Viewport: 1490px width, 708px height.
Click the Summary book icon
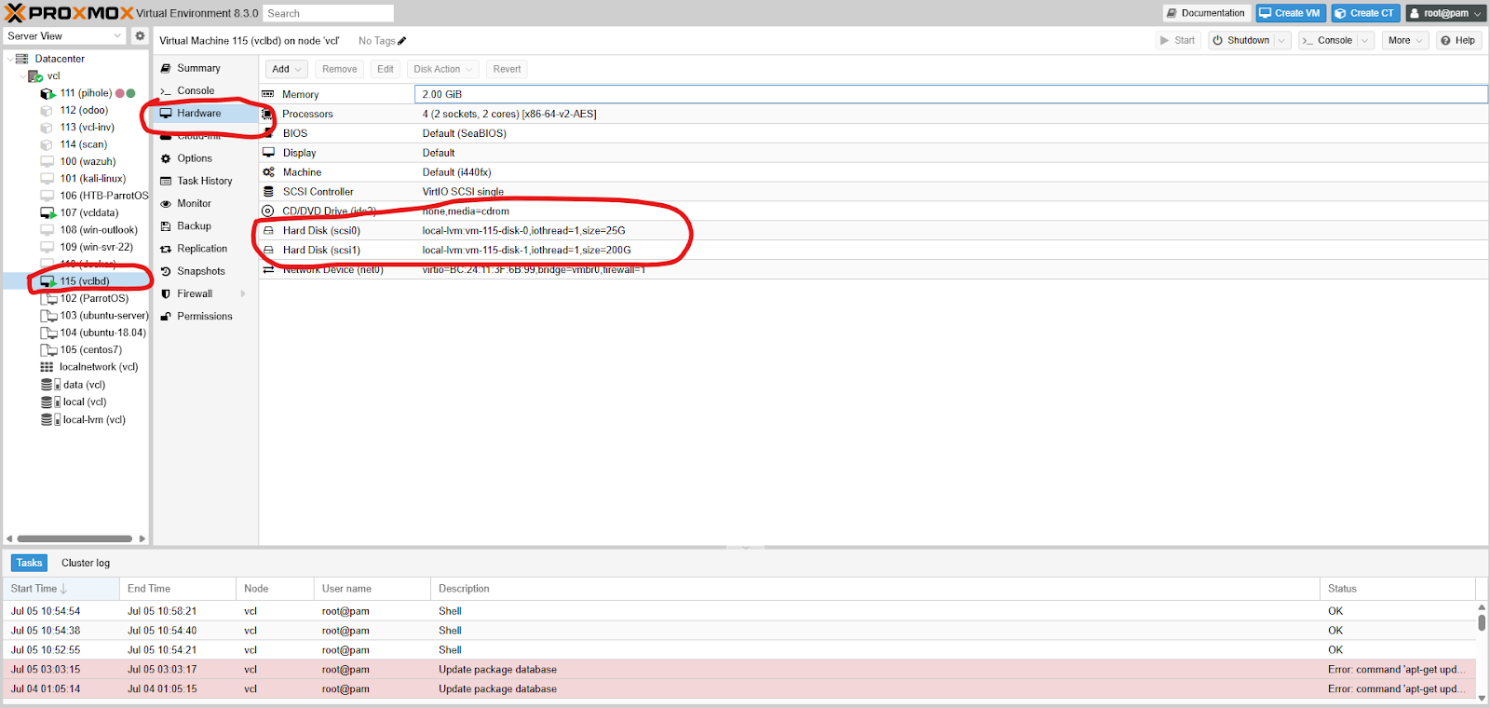(x=166, y=68)
